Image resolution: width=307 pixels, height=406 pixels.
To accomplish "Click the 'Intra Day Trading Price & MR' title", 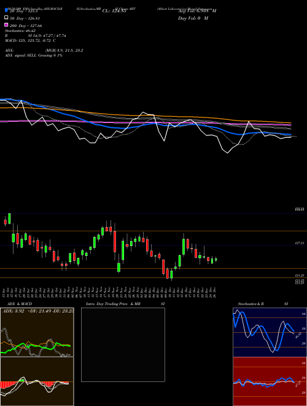I will point(113,304).
